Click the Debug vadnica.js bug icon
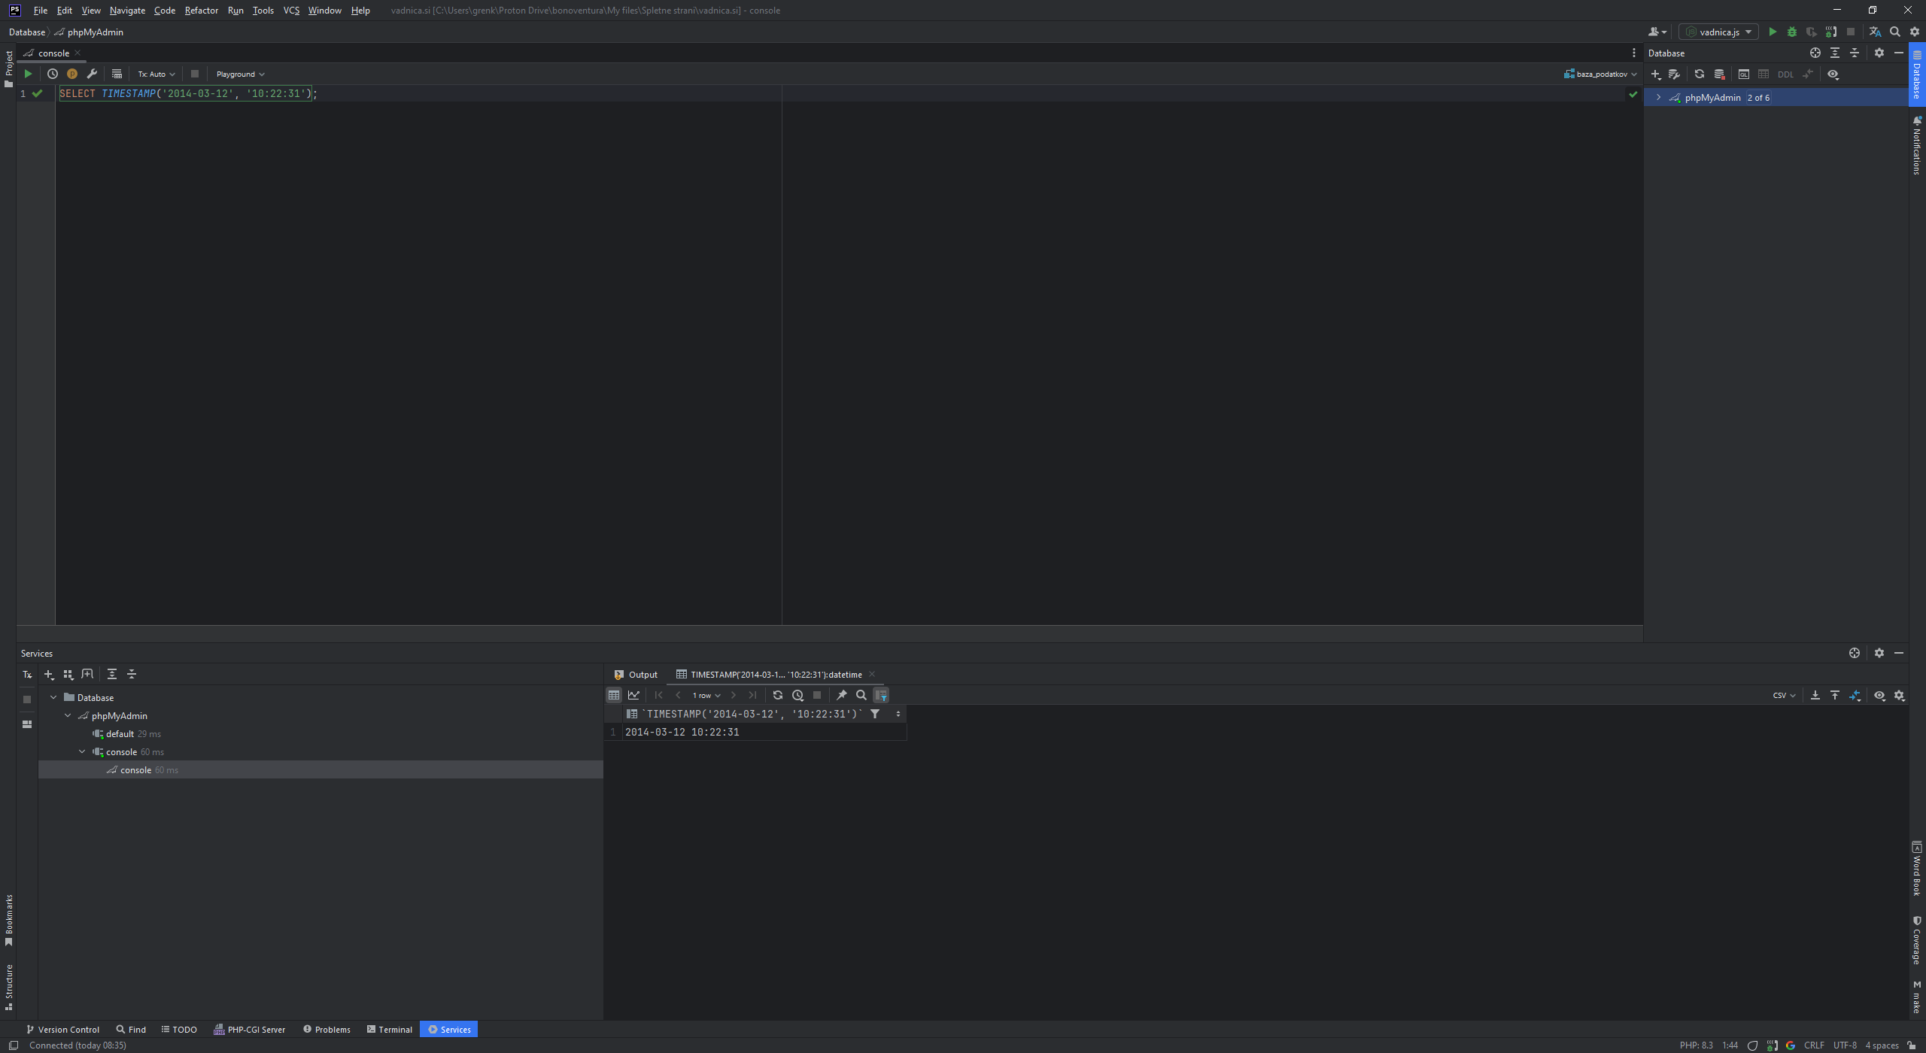 pos(1792,32)
